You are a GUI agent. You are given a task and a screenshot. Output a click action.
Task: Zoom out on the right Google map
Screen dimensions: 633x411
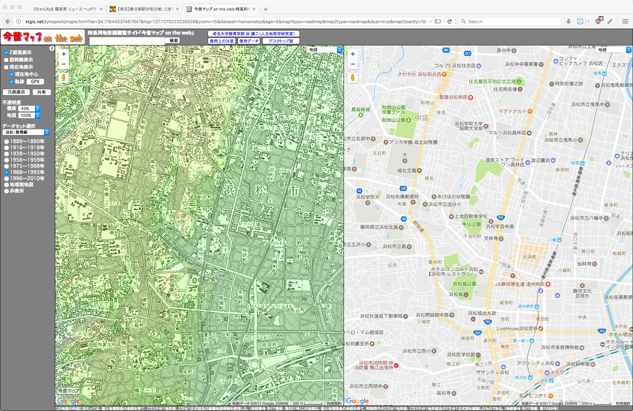353,64
